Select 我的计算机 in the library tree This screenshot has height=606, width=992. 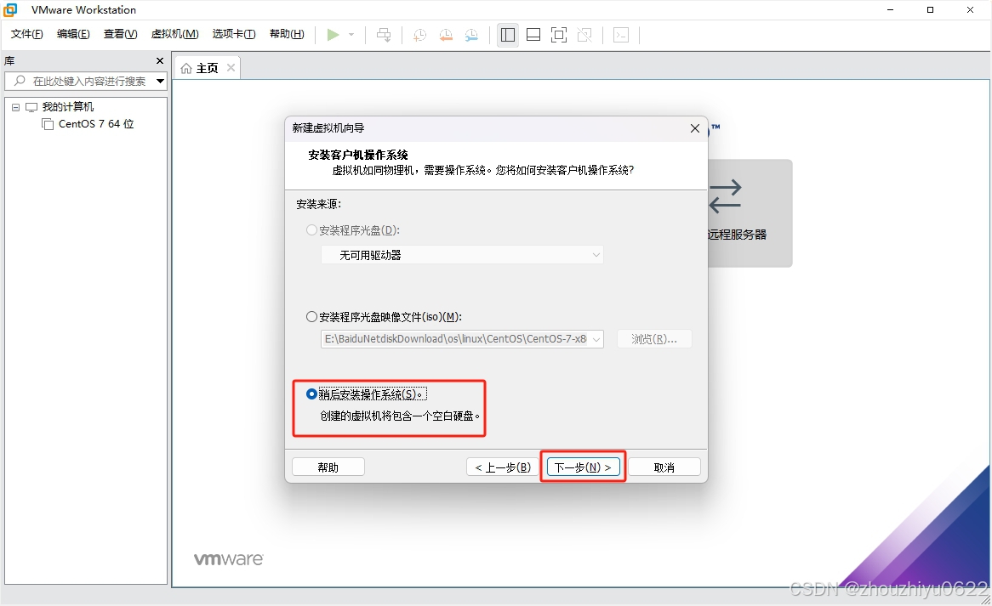68,107
